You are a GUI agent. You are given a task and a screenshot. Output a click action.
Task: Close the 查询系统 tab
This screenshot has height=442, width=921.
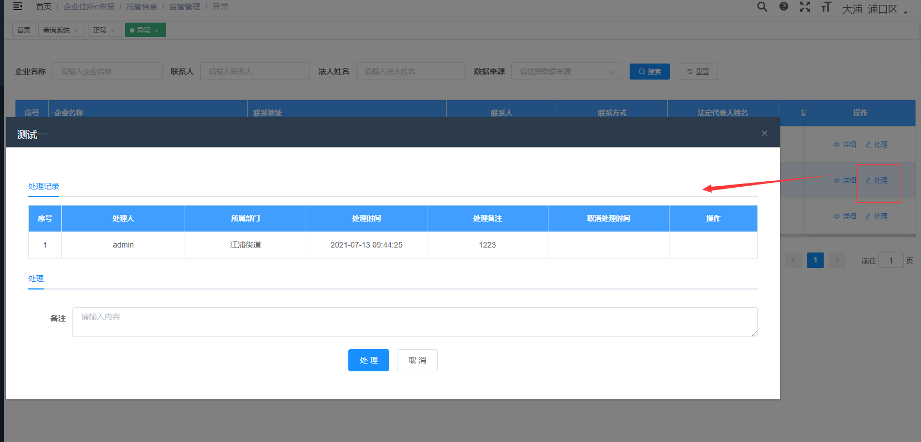click(76, 30)
